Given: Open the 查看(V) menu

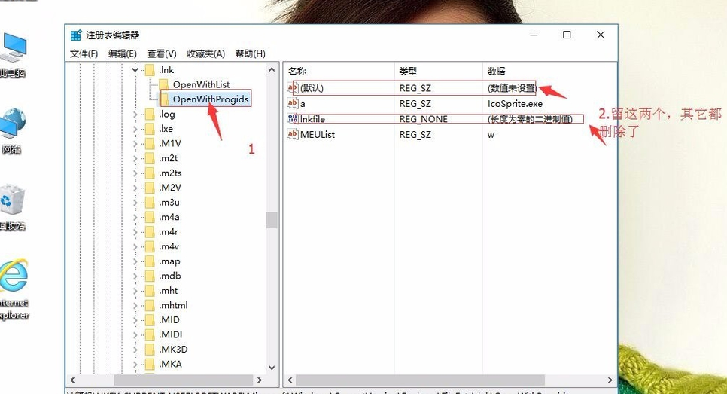Looking at the screenshot, I should (162, 53).
